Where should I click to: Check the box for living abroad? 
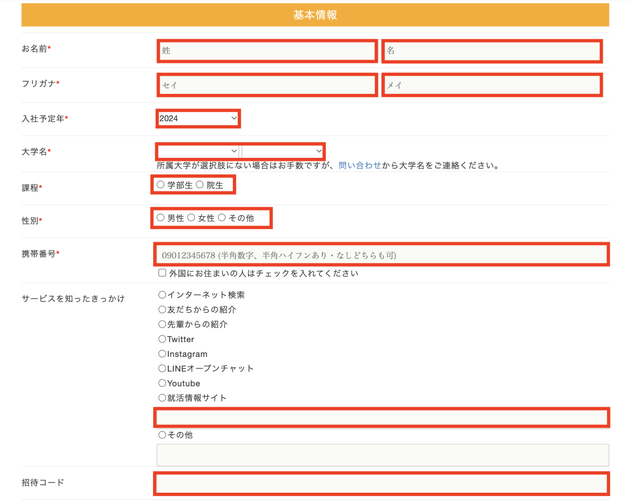(x=162, y=272)
